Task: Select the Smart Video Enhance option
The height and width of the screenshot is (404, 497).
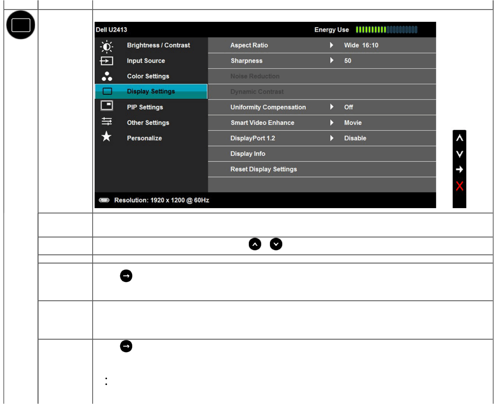Action: 322,123
